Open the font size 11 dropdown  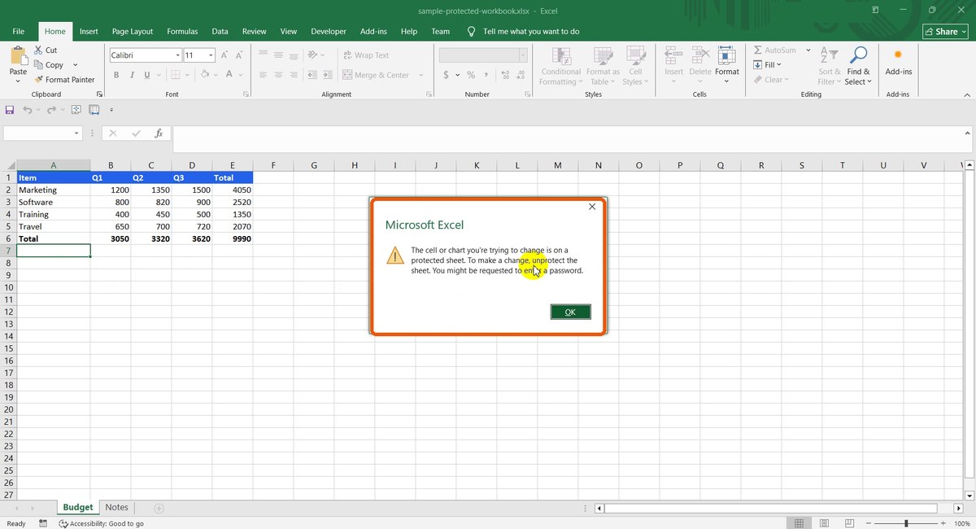[x=211, y=55]
